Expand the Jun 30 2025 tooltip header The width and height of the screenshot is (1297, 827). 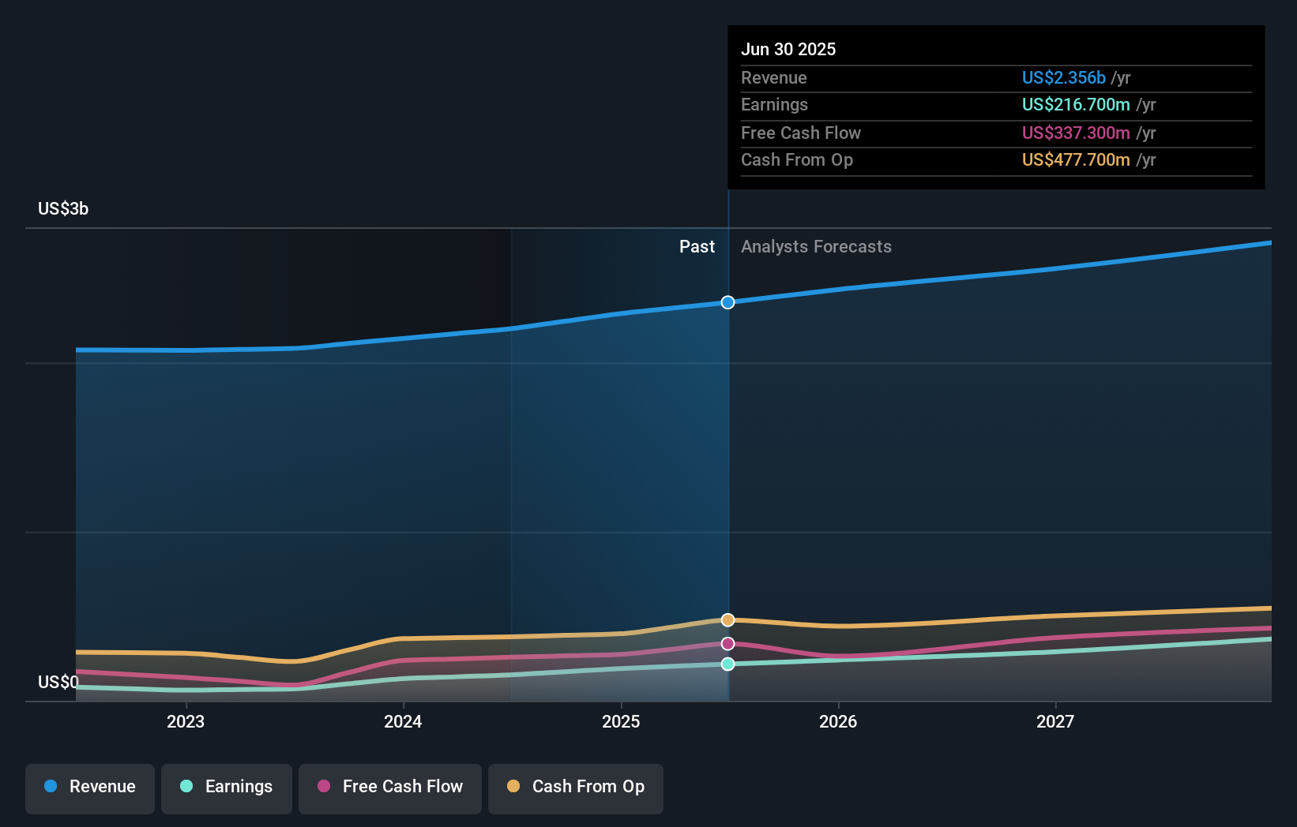(788, 49)
